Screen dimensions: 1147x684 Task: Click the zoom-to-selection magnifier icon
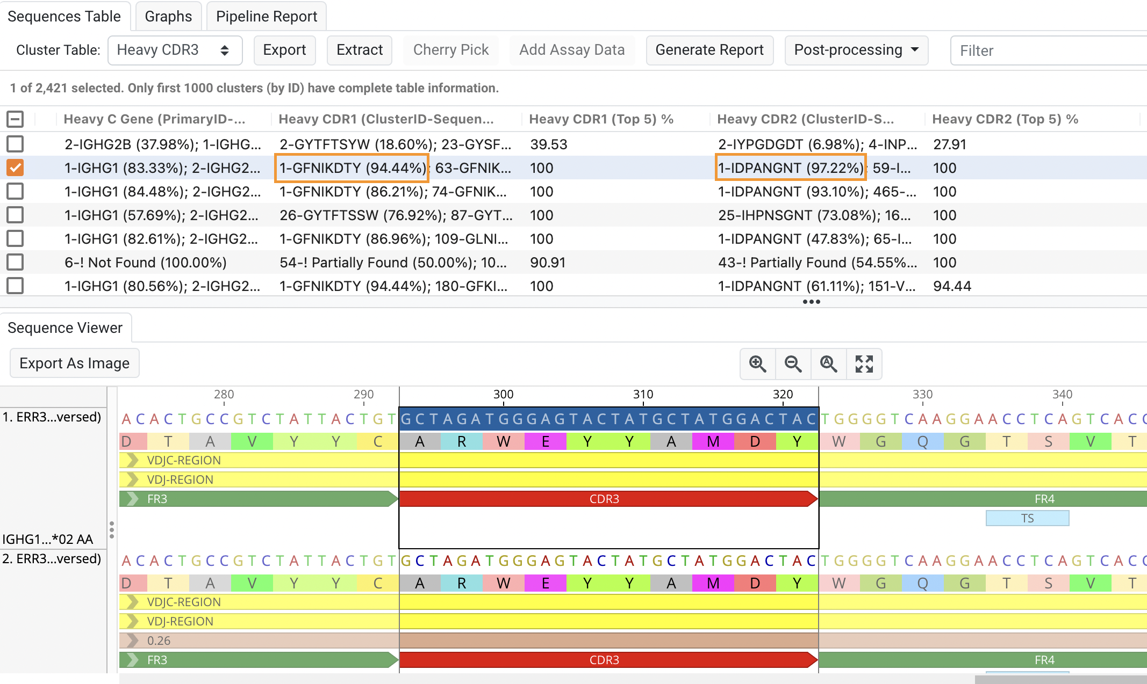828,364
